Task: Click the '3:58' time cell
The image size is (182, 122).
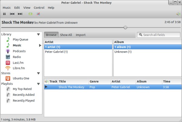Action: coord(166,87)
